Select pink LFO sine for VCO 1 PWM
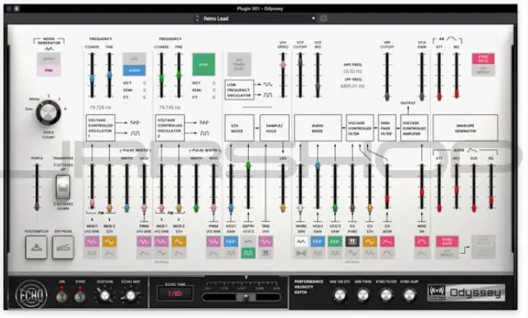Image resolution: width=528 pixels, height=318 pixels. coord(145,242)
